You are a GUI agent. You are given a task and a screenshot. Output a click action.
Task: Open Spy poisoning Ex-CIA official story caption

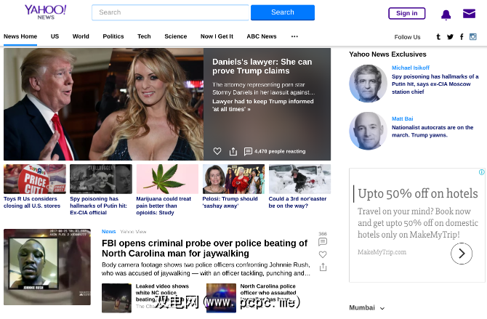point(98,206)
